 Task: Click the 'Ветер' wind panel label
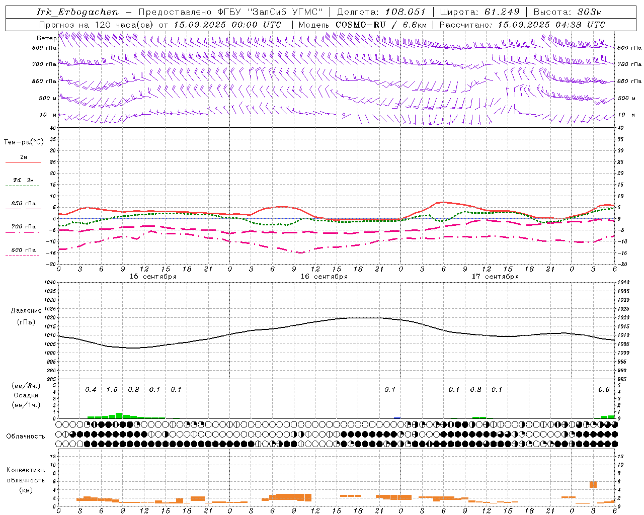click(46, 38)
